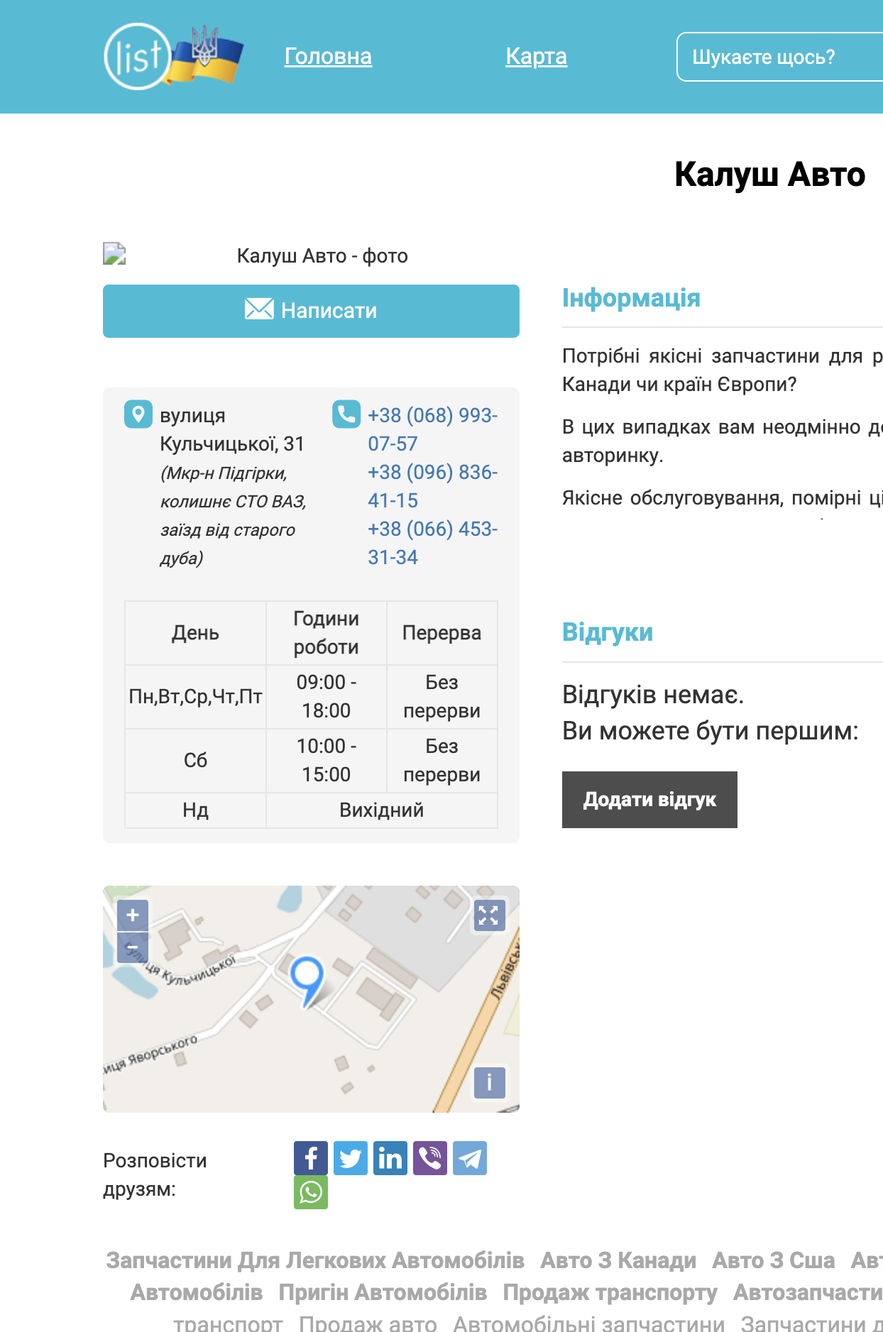Click the envelope icon in Написати button
Viewport: 883px width, 1332px height.
(x=259, y=309)
